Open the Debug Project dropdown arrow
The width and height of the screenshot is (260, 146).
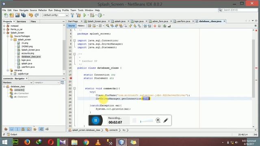point(96,15)
